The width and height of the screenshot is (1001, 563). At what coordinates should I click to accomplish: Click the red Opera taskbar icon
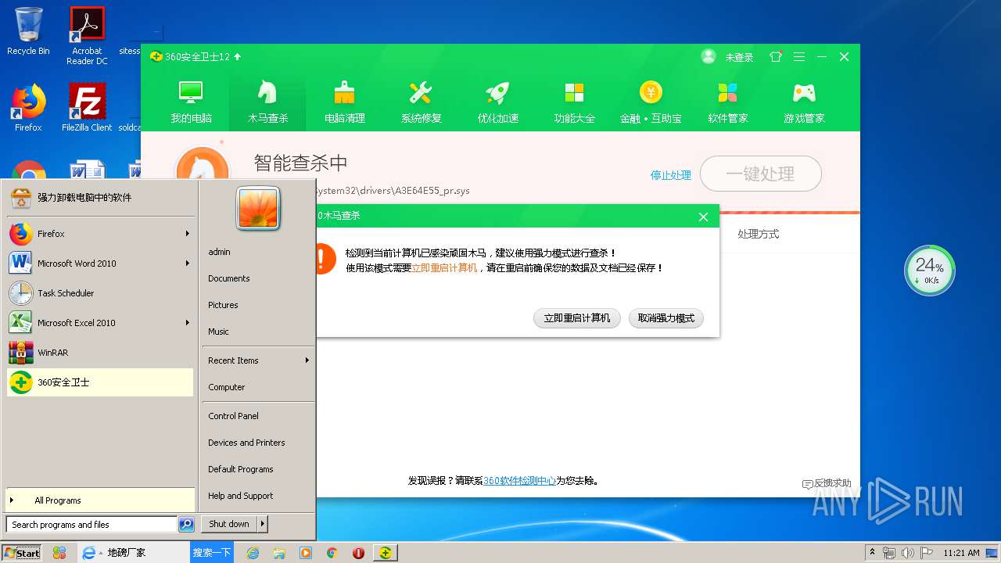click(358, 553)
